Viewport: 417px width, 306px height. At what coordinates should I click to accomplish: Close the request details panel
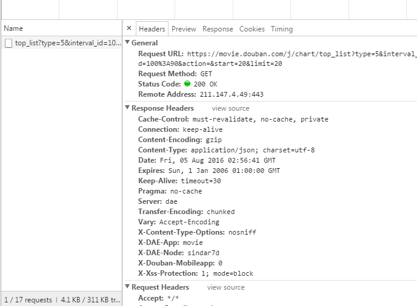(129, 28)
